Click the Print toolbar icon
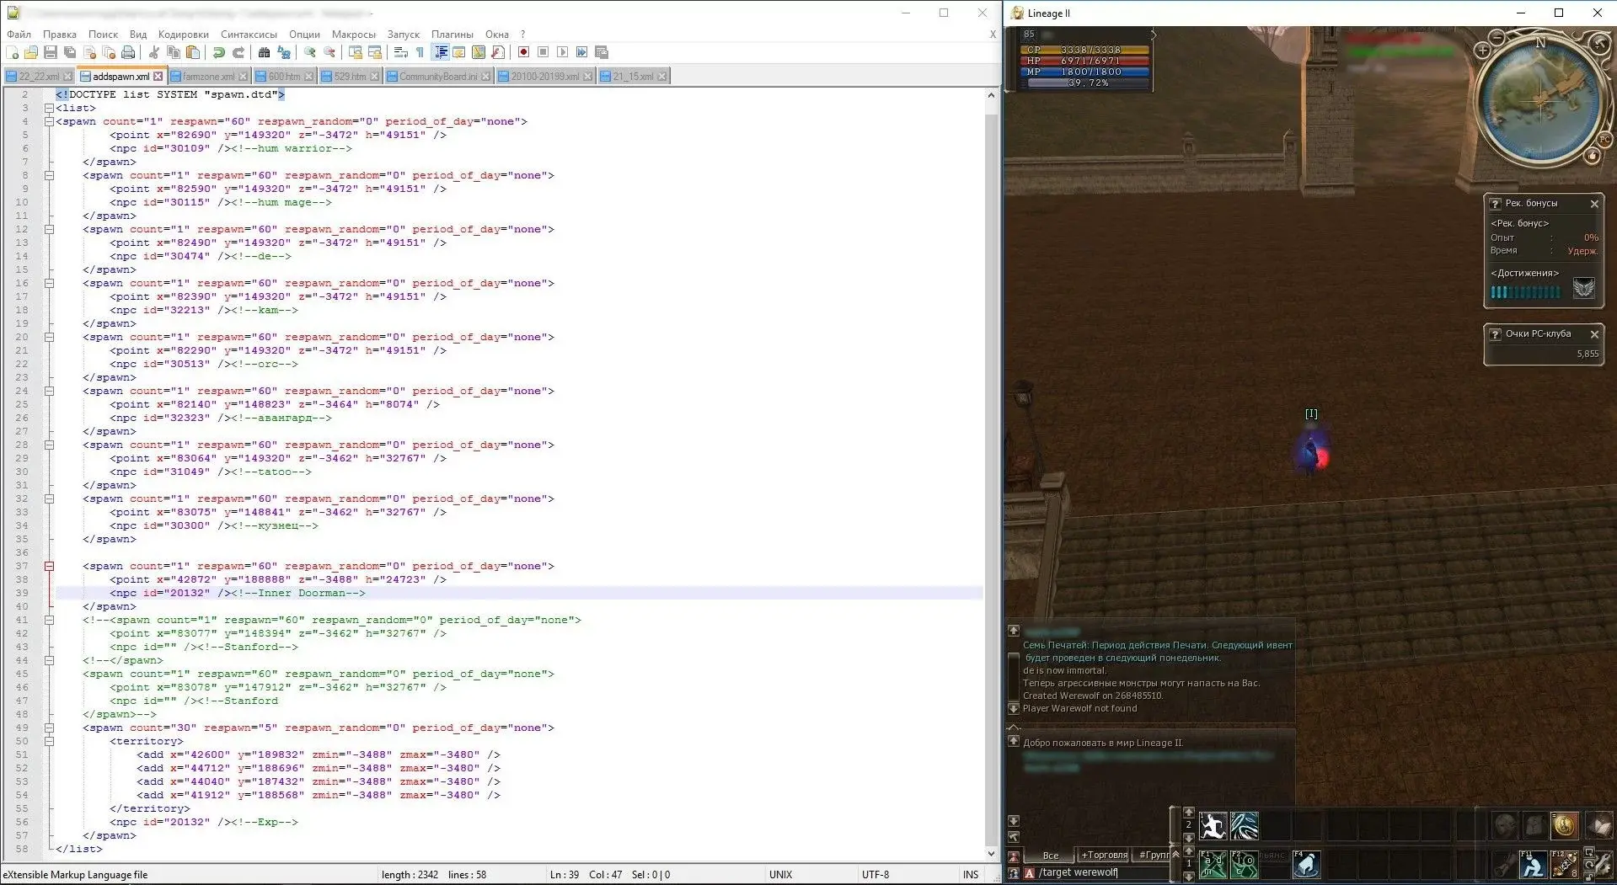Image resolution: width=1617 pixels, height=885 pixels. (128, 52)
